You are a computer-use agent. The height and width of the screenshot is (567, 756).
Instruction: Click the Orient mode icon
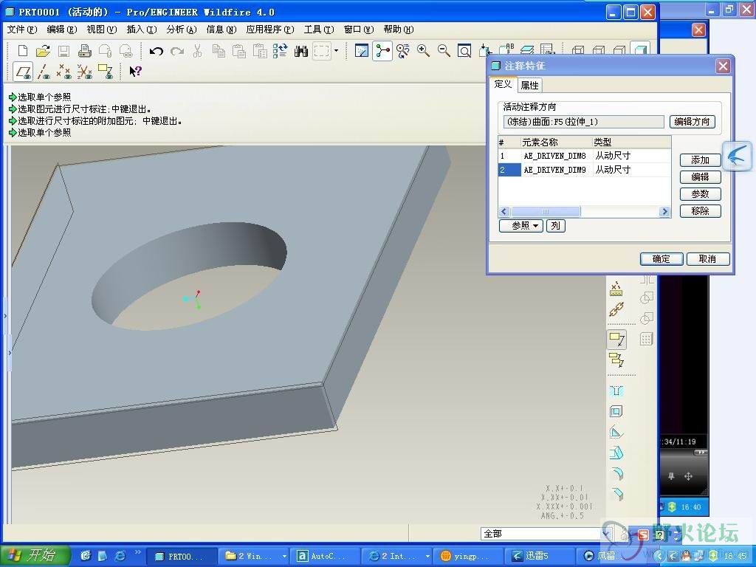pyautogui.click(x=403, y=51)
